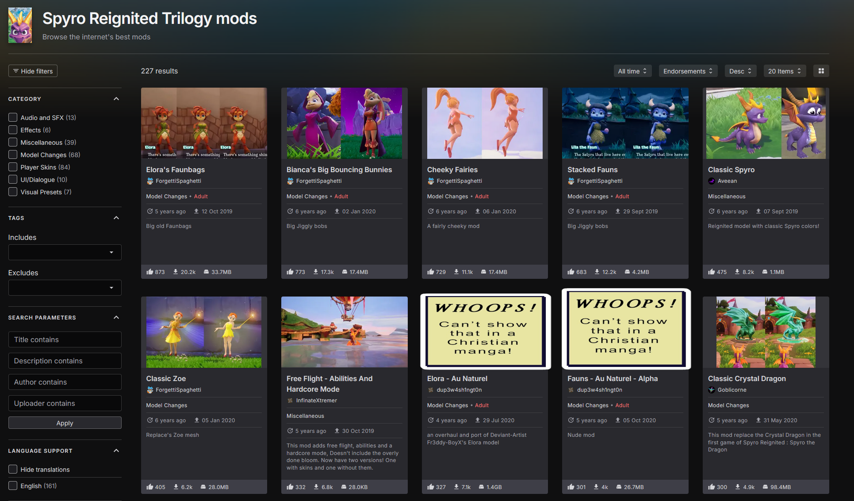
Task: Click thumbs-up icon on Classic Spyro
Action: click(712, 272)
